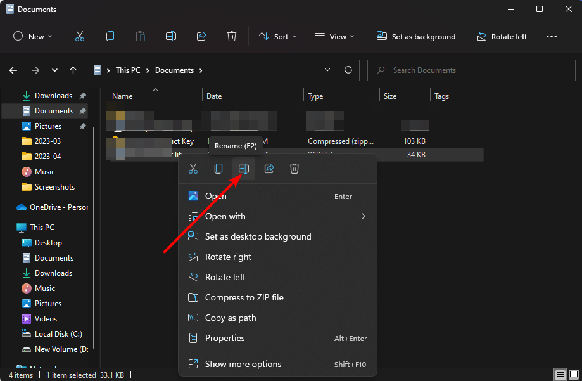
Task: Open the See more ellipsis menu
Action: pos(552,36)
